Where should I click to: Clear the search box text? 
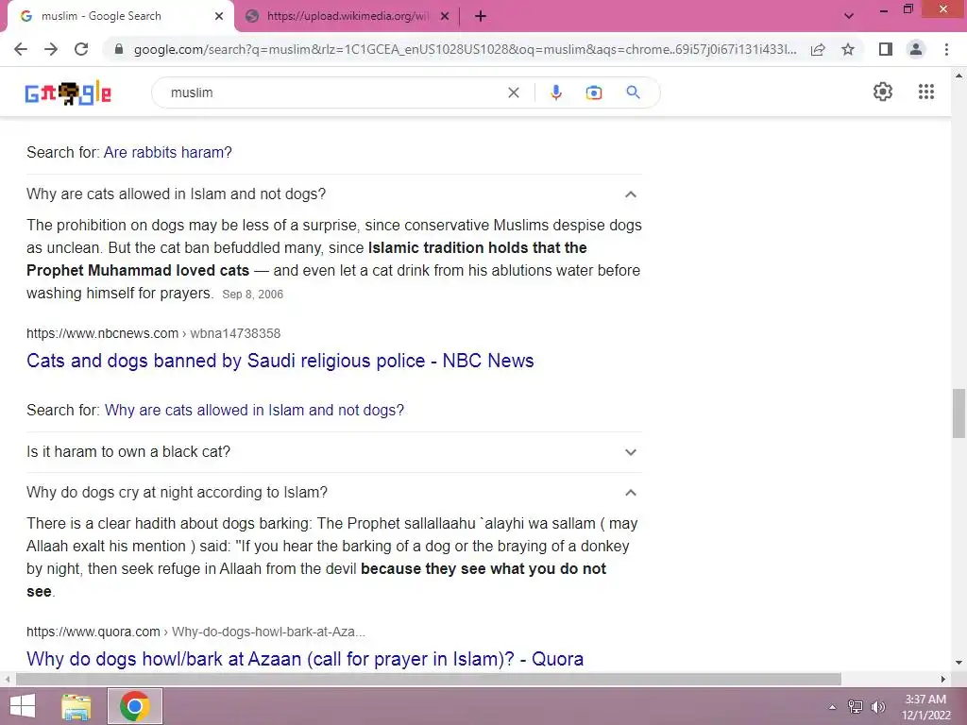[513, 93]
